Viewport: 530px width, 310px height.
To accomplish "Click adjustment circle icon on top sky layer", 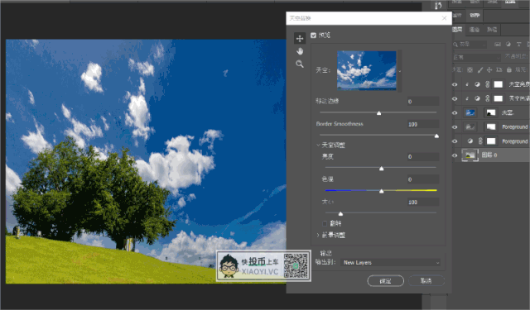I will point(477,84).
